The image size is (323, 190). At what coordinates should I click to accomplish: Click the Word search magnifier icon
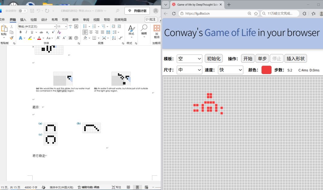(118, 11)
